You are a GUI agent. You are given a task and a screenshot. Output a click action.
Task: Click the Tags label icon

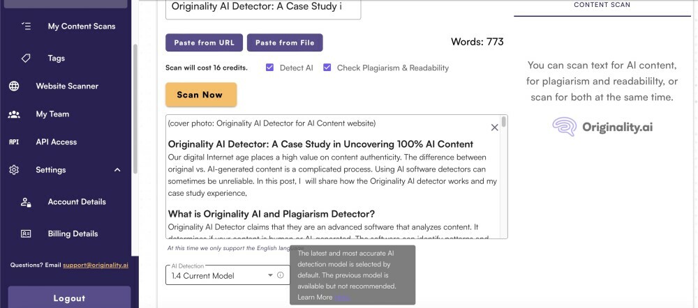point(26,59)
